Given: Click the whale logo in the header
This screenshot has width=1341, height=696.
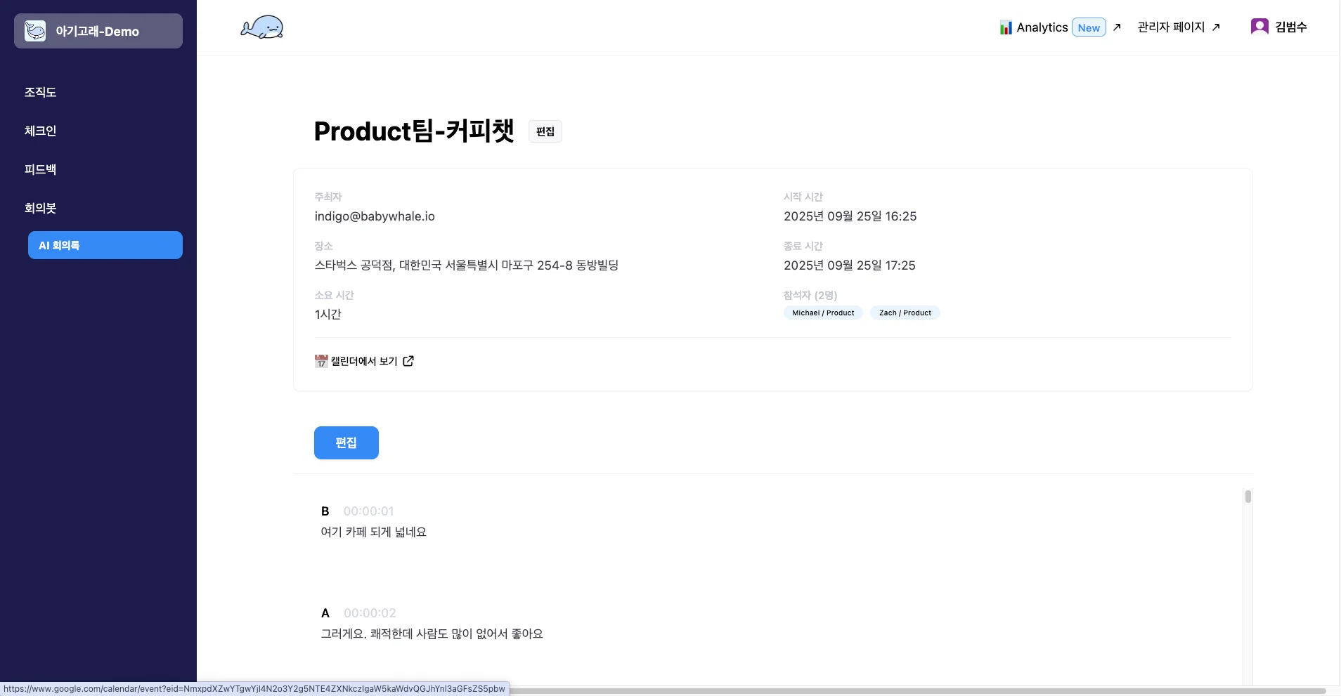Looking at the screenshot, I should pos(262,27).
